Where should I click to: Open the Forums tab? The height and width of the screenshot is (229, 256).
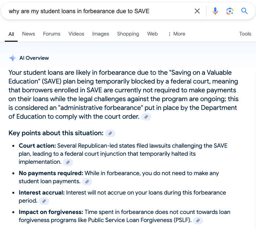[51, 34]
